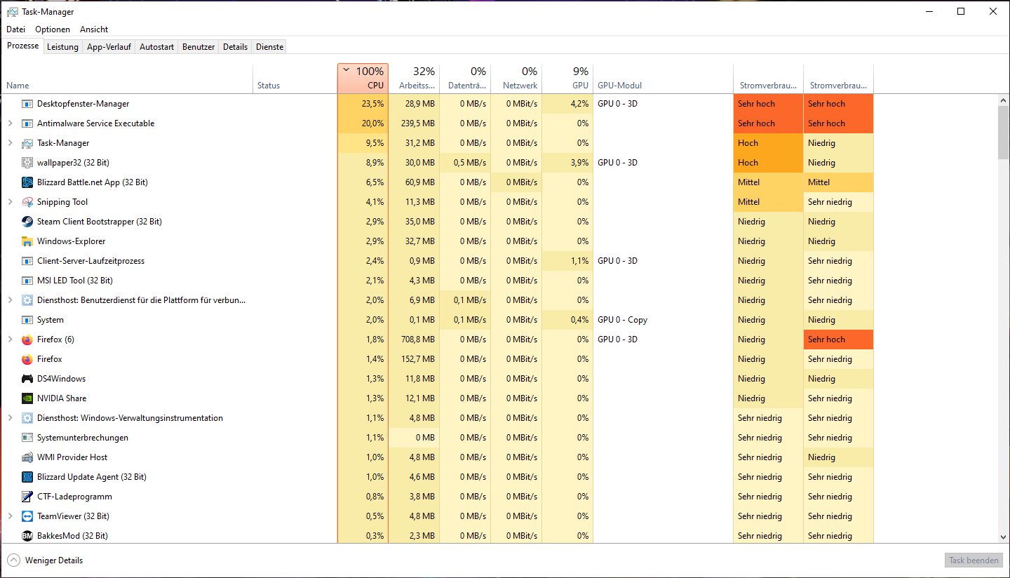
Task: Click the NVIDIA Share icon
Action: coord(27,398)
